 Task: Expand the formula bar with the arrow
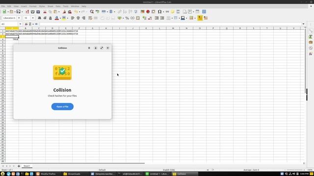click(303, 24)
